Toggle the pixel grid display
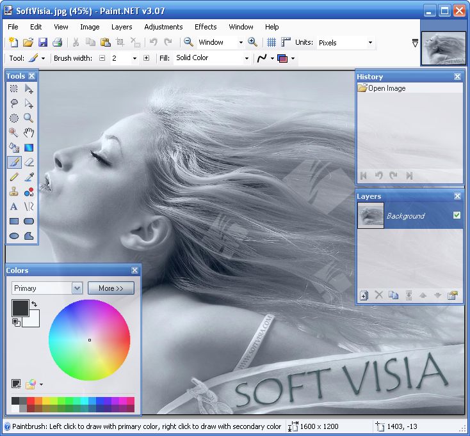The width and height of the screenshot is (470, 436). coord(271,42)
